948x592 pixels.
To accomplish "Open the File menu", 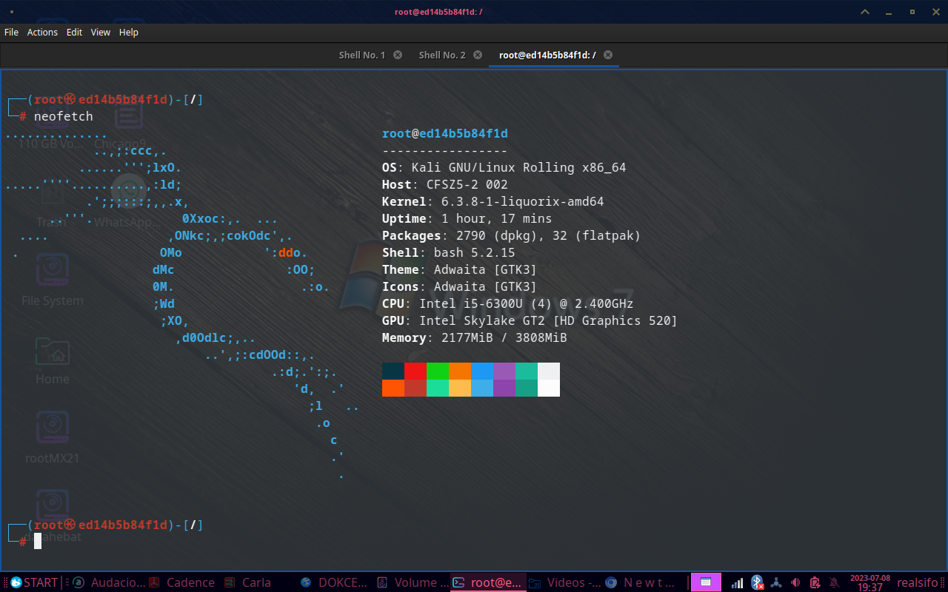I will (x=11, y=33).
